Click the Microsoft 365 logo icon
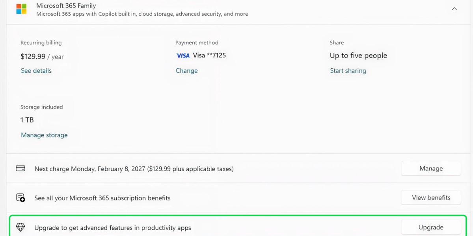 pos(21,9)
